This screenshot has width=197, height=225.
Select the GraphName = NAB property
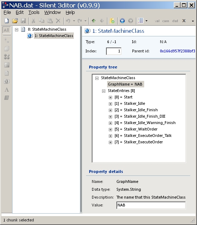[x=125, y=84]
